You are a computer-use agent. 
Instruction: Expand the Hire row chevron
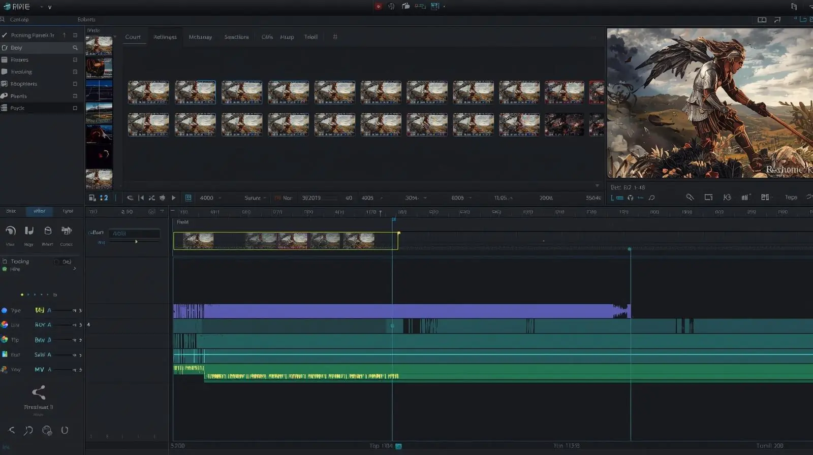pos(75,269)
